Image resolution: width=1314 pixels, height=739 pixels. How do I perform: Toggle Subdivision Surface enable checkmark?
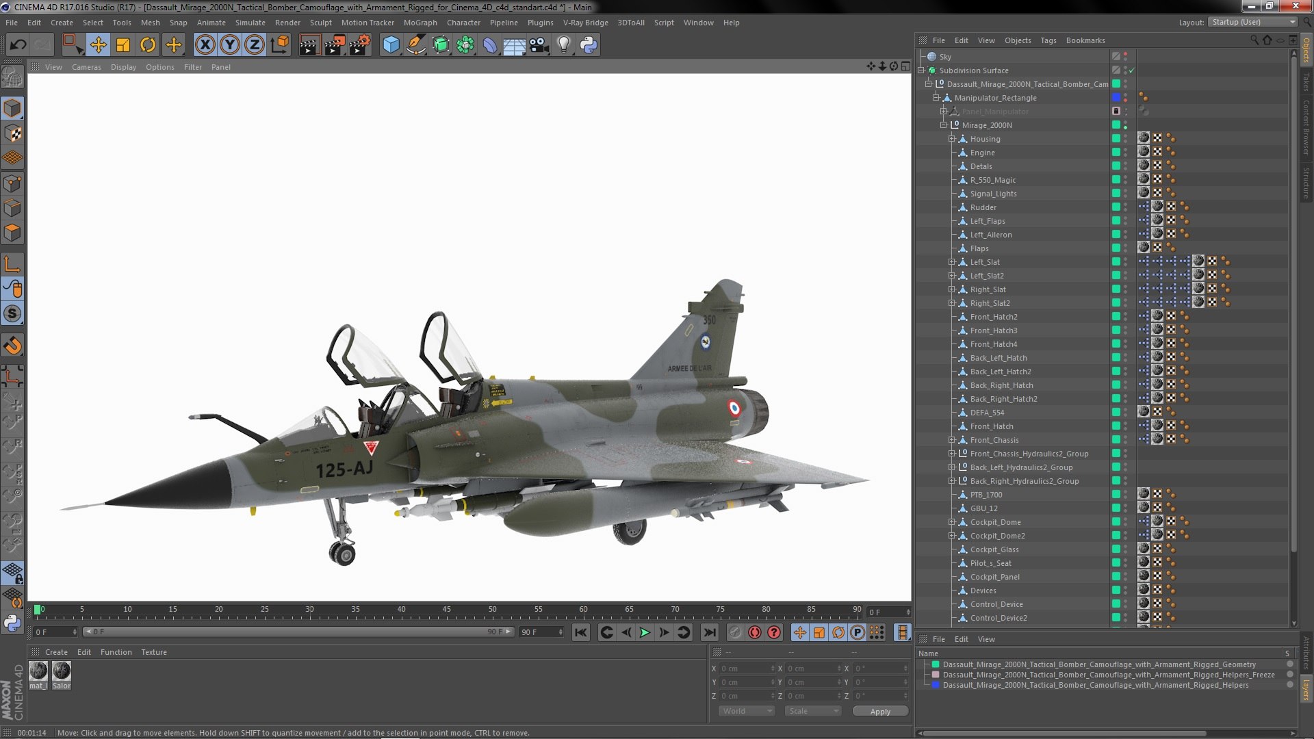(1132, 70)
